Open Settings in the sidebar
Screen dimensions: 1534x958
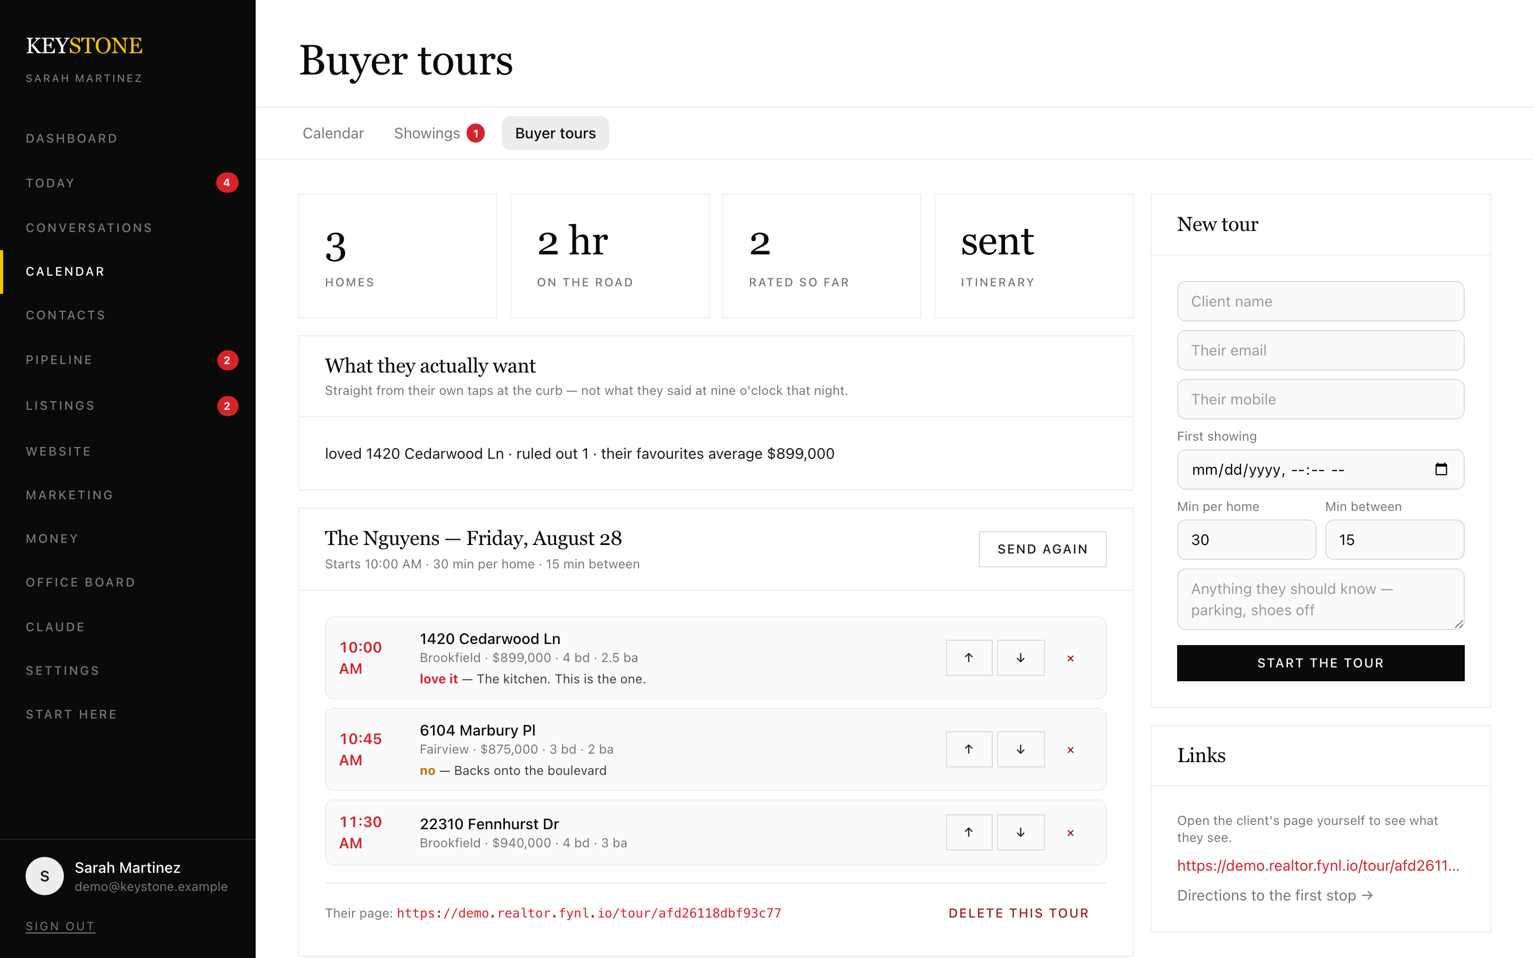click(128, 671)
